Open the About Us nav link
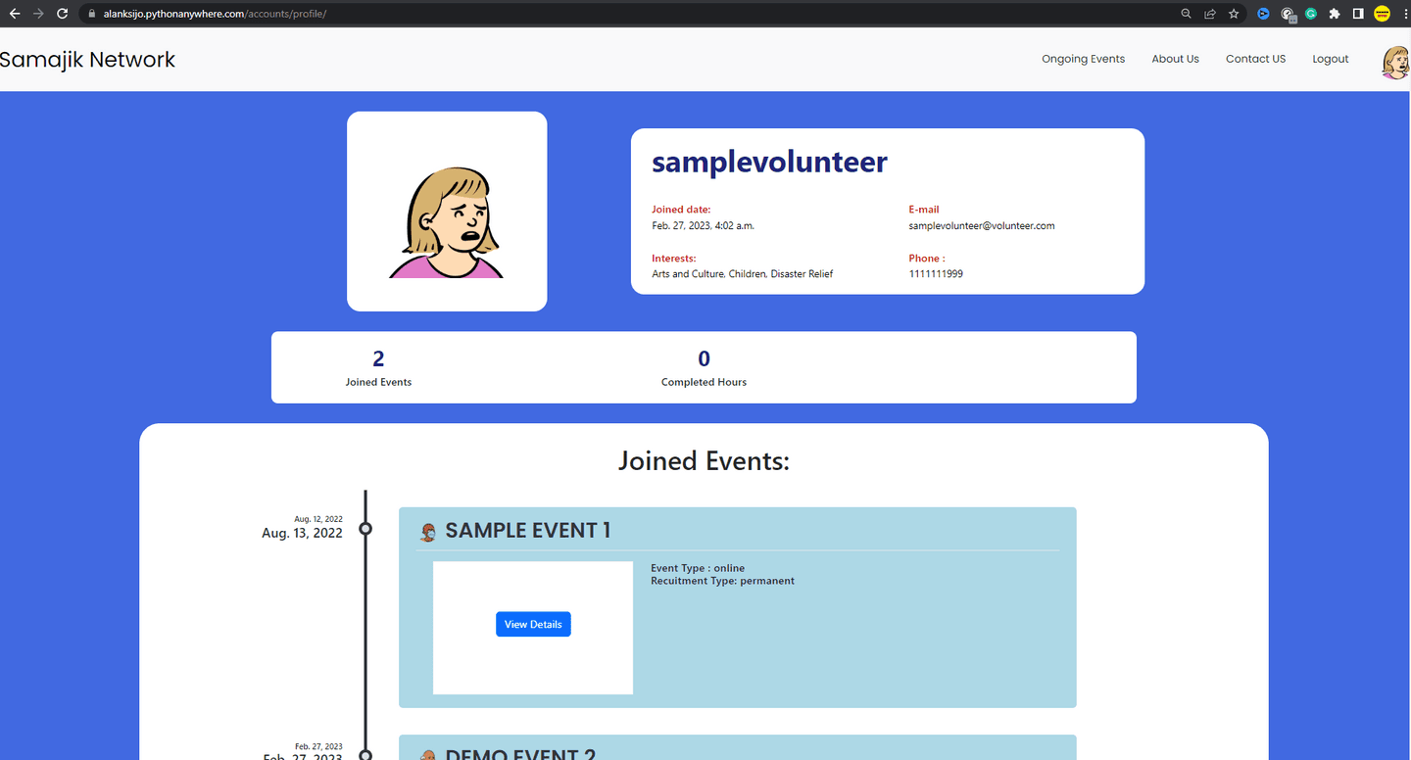Screen dimensions: 1411x760 click(1175, 59)
